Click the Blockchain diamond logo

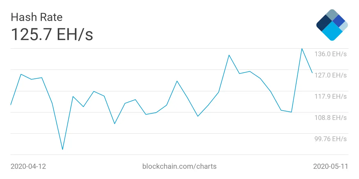coord(332,25)
